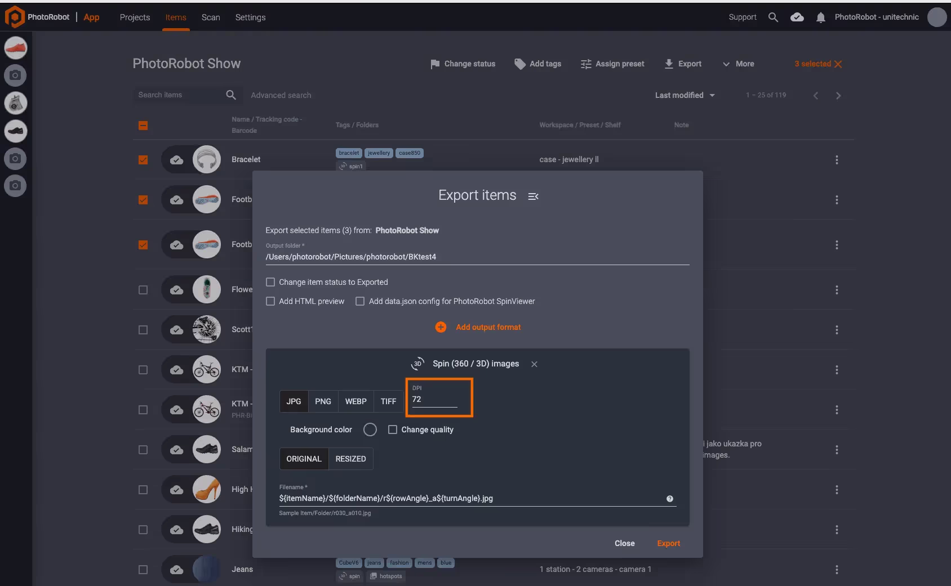951x586 pixels.
Task: Click the Output folder path field
Action: click(477, 257)
